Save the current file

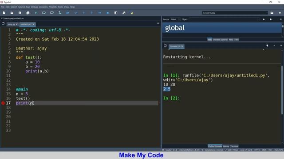pyautogui.click(x=20, y=13)
